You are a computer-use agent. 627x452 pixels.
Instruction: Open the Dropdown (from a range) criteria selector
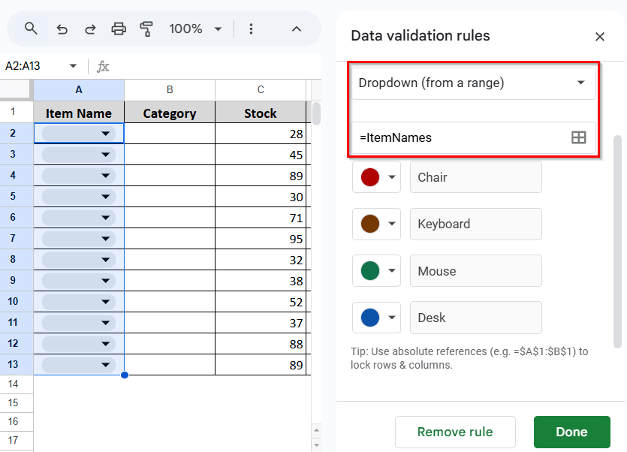(473, 83)
